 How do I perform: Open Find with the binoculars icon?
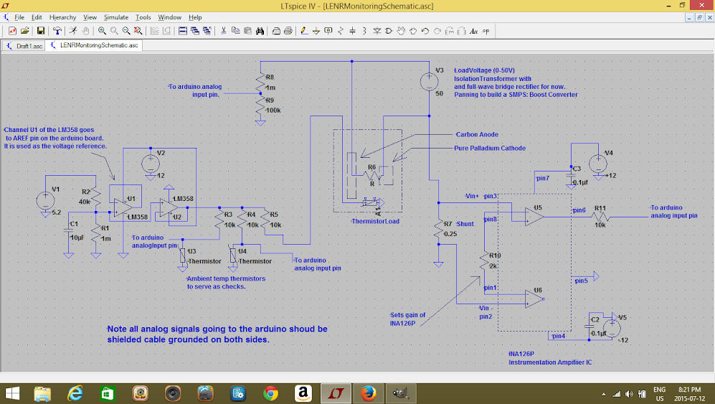coord(260,31)
